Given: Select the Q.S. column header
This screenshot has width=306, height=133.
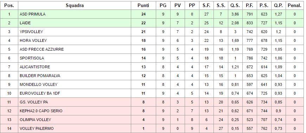Looking at the screenshot, I should [235, 6].
